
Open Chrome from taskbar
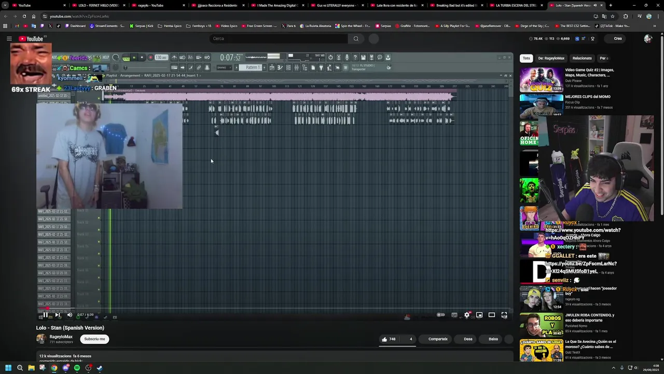54,368
